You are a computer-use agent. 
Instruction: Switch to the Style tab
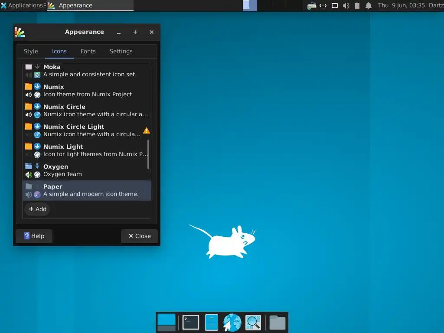point(31,51)
